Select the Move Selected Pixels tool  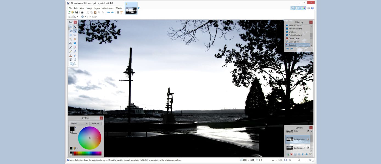tap(75, 27)
